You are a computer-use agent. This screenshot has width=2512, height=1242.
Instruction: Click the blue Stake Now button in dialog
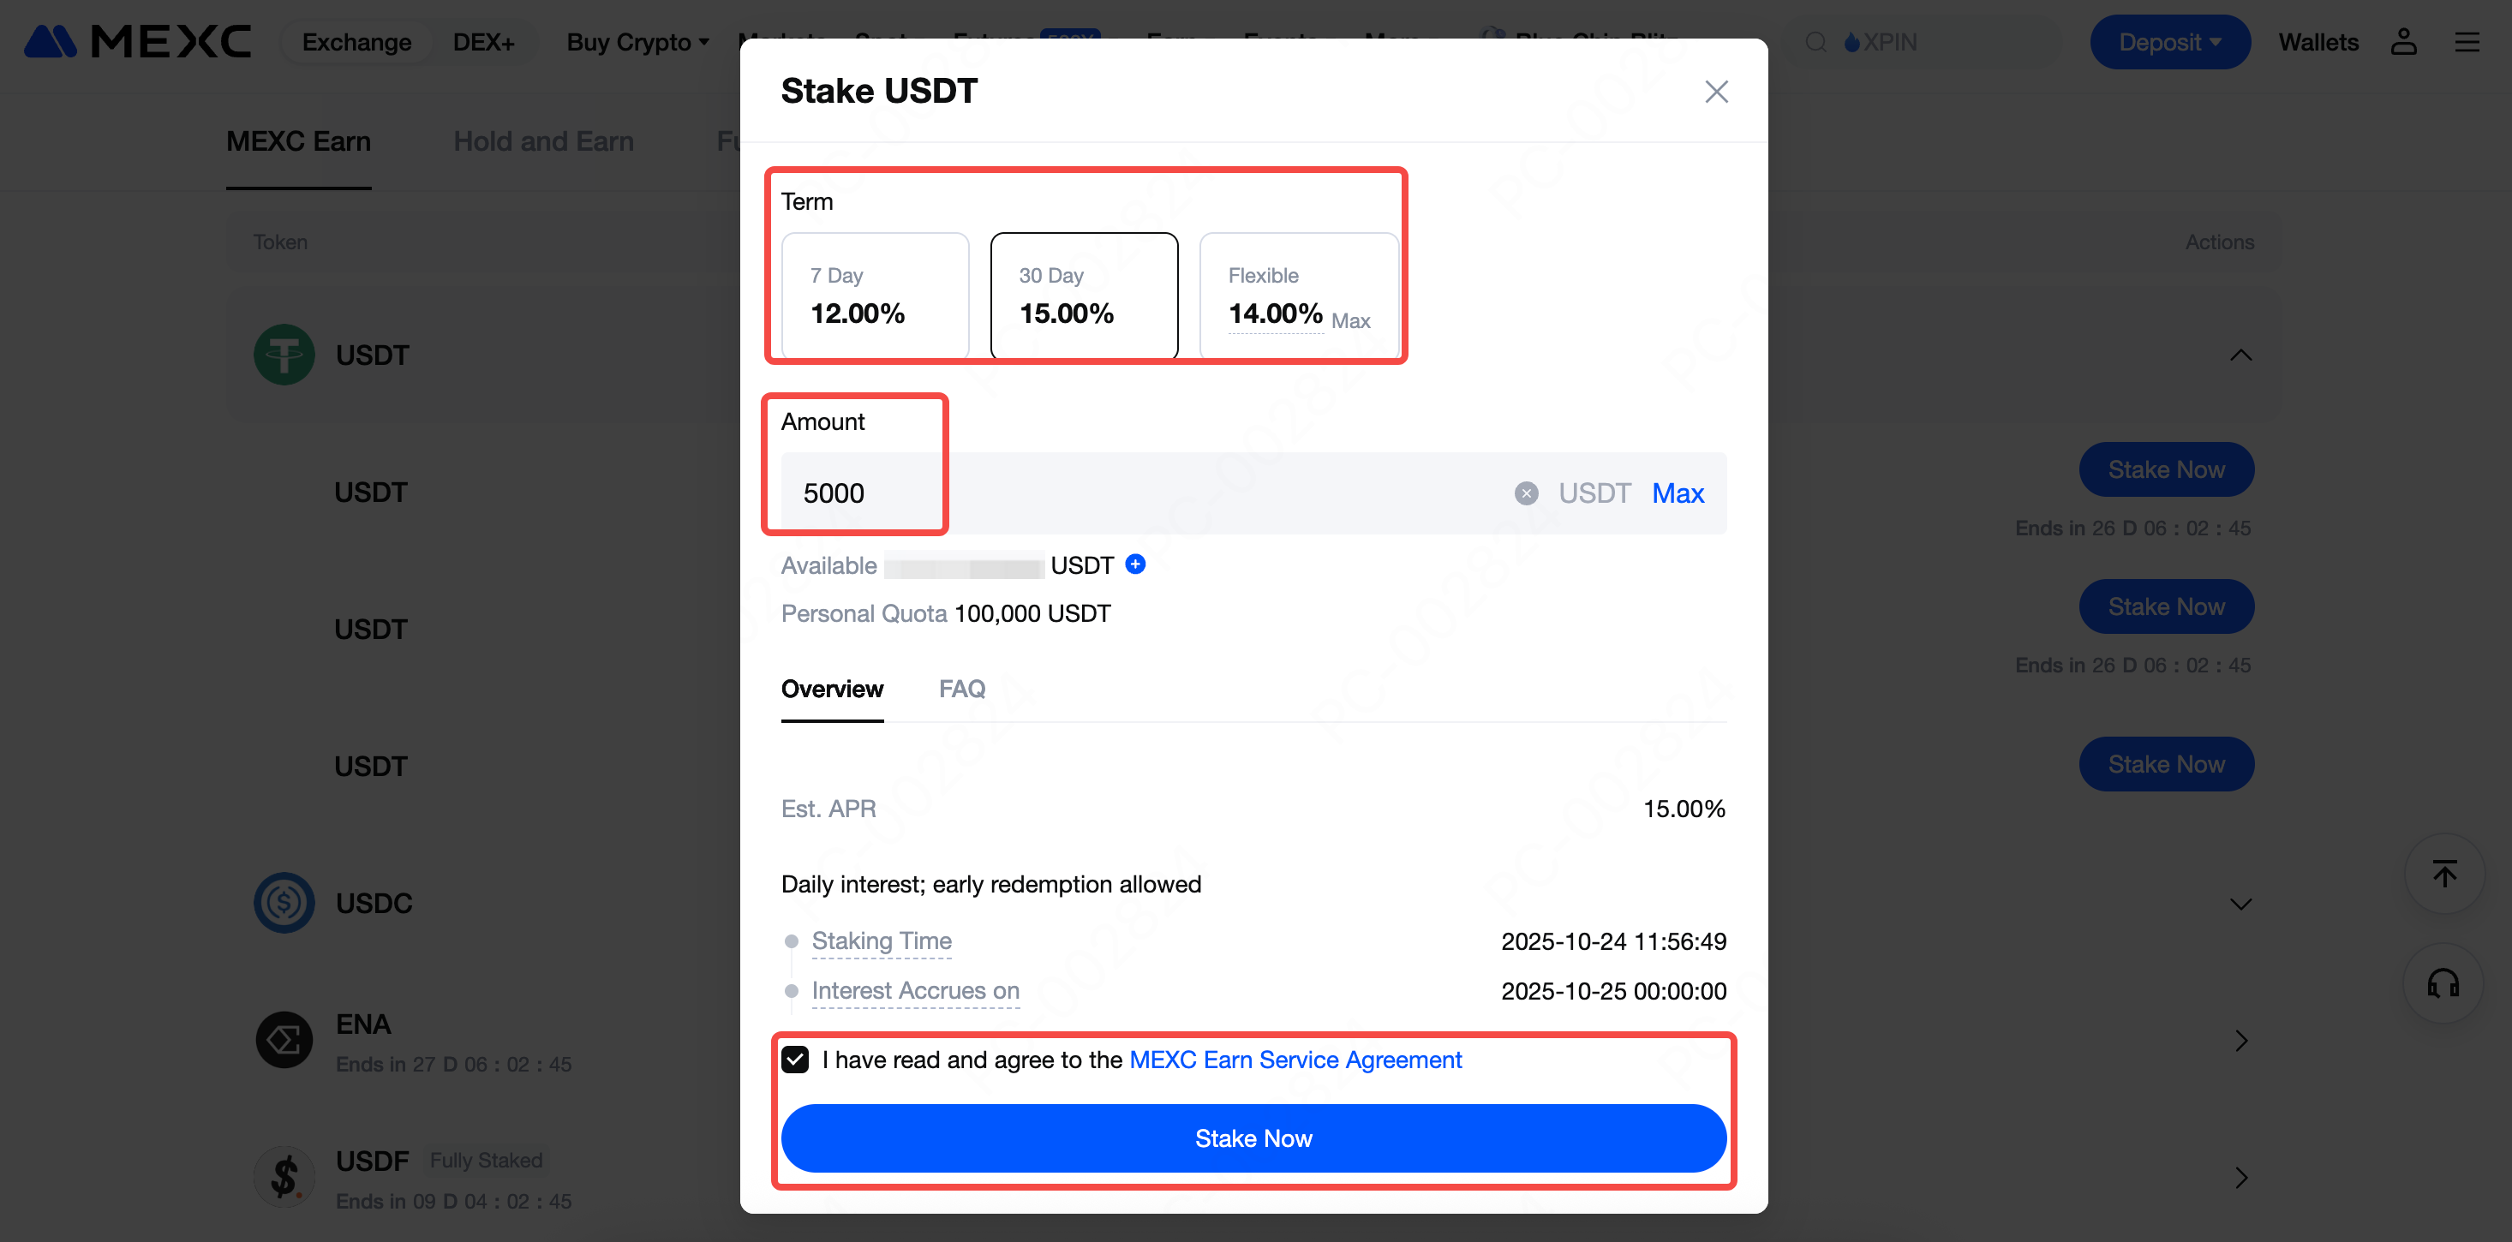(1253, 1138)
